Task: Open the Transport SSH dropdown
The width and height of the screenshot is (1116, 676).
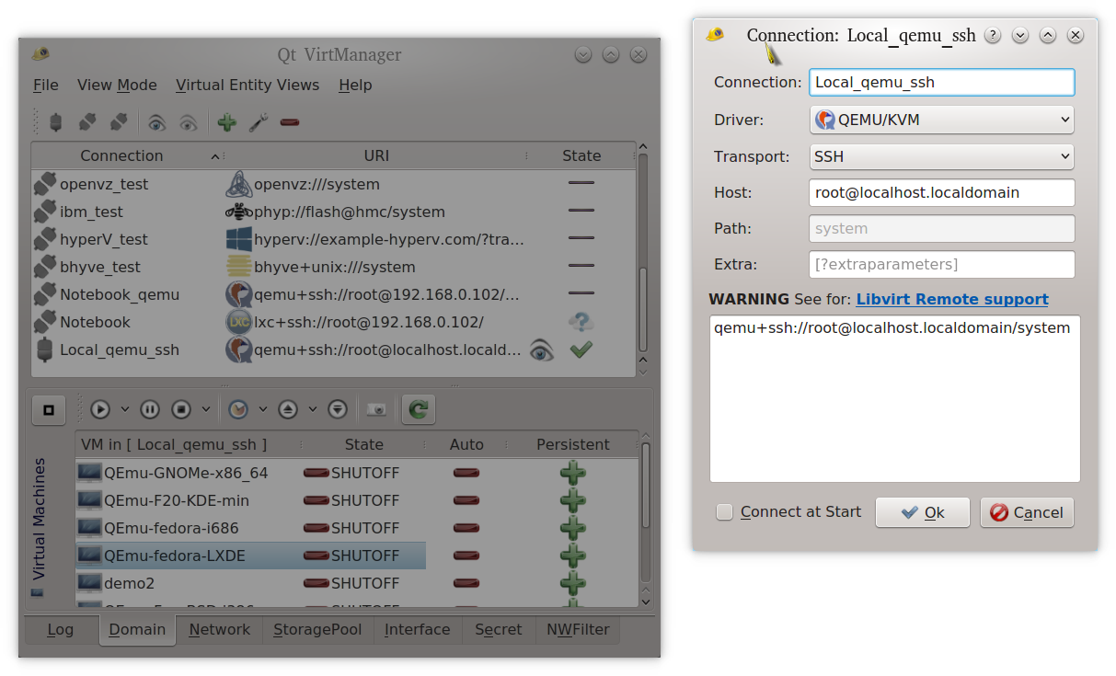Action: pyautogui.click(x=942, y=156)
